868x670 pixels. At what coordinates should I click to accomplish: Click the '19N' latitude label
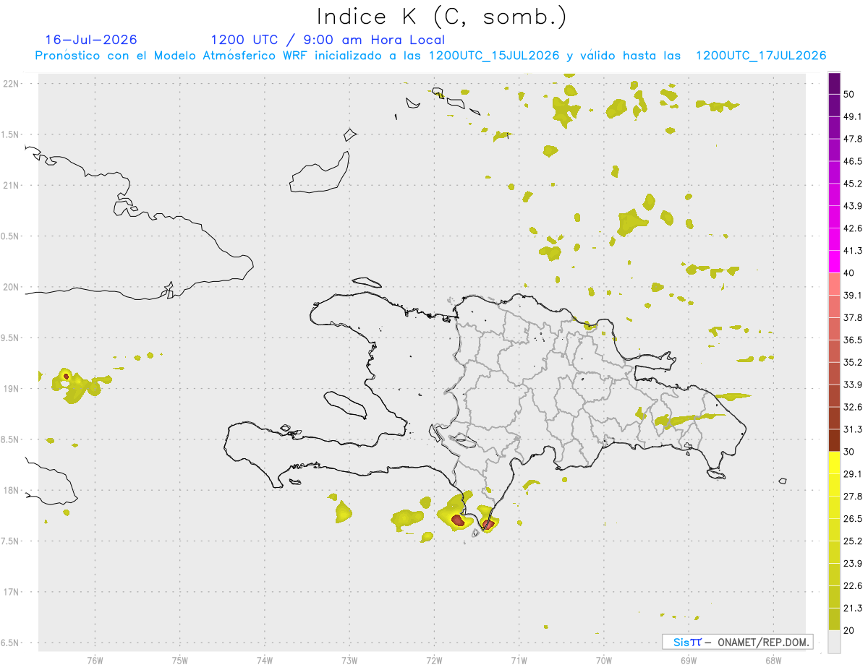click(x=12, y=388)
